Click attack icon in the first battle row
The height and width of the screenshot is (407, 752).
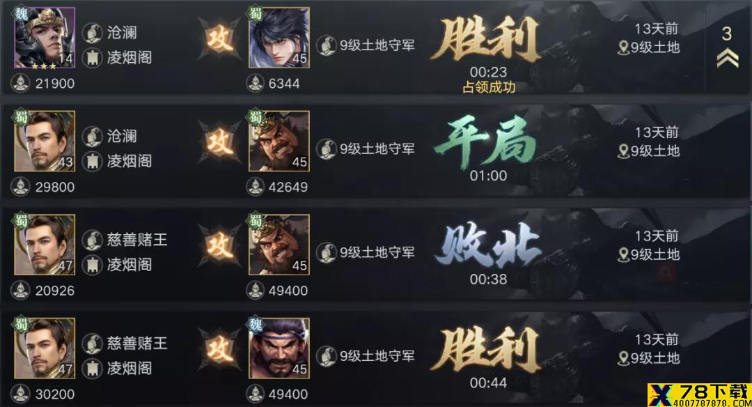219,38
